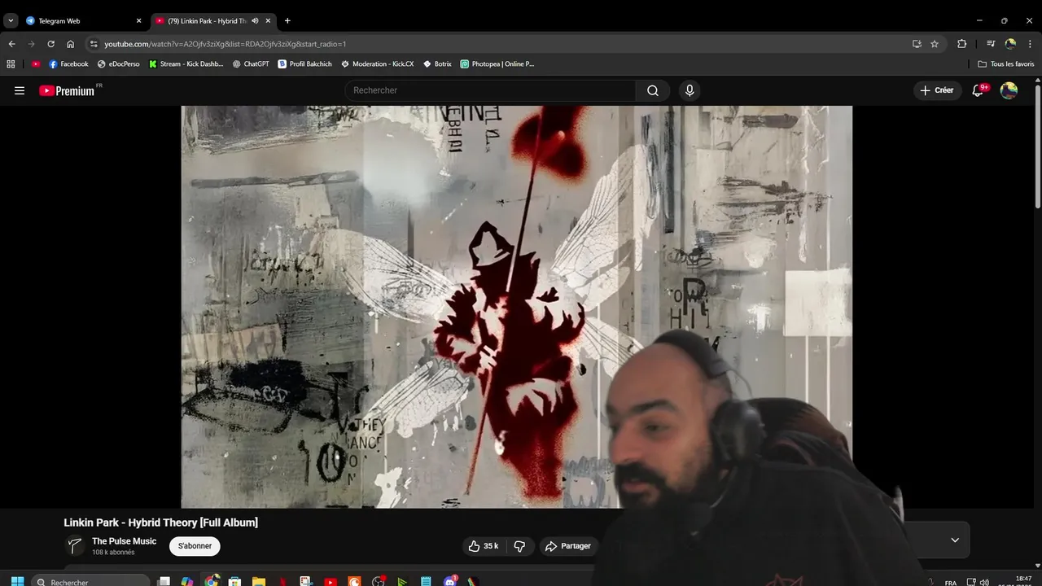Start voice search with microphone icon
The height and width of the screenshot is (586, 1042).
coord(690,90)
